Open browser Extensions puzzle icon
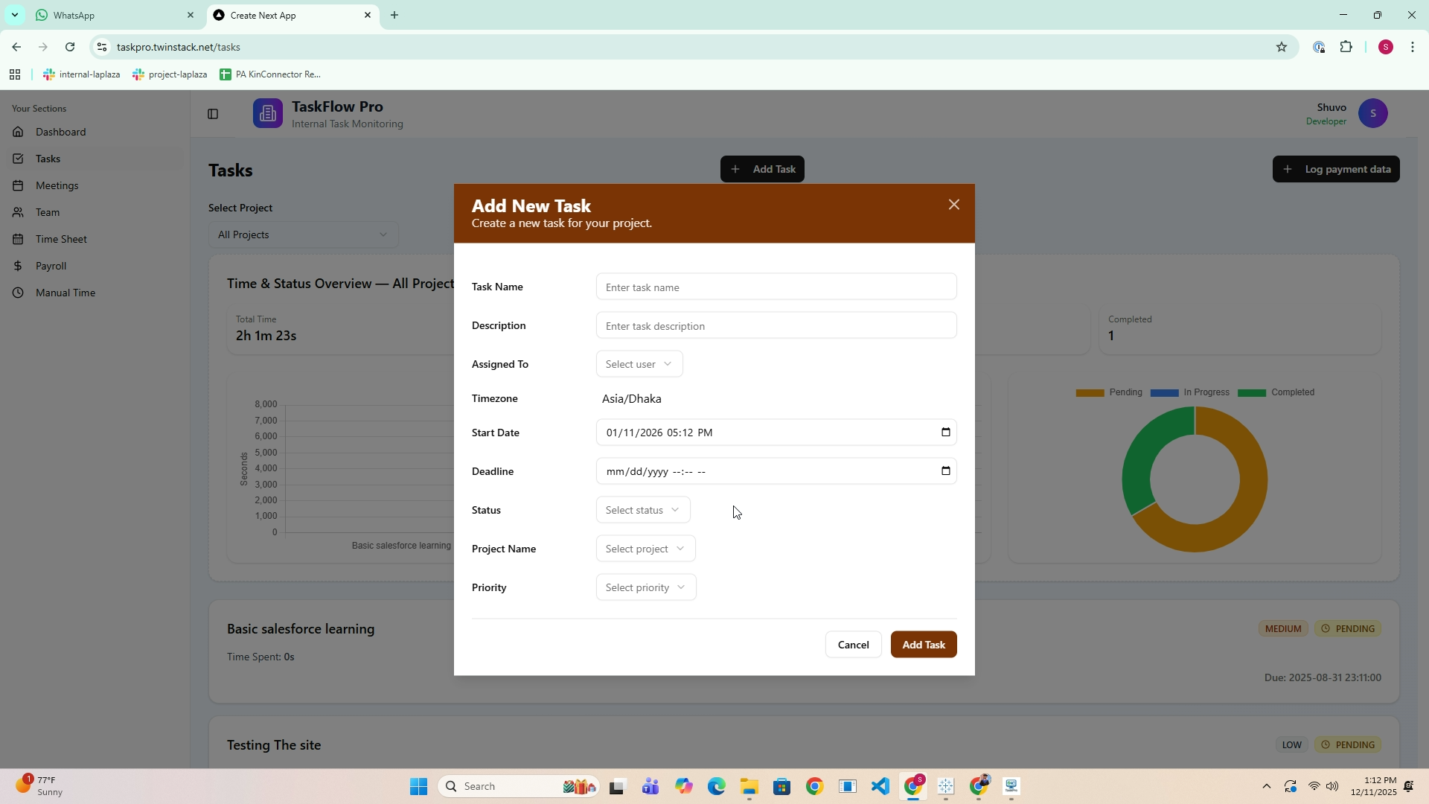Image resolution: width=1429 pixels, height=804 pixels. [1346, 47]
